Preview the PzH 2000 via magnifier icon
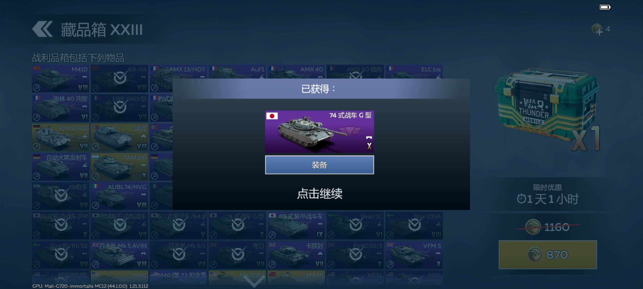 pyautogui.click(x=36, y=147)
